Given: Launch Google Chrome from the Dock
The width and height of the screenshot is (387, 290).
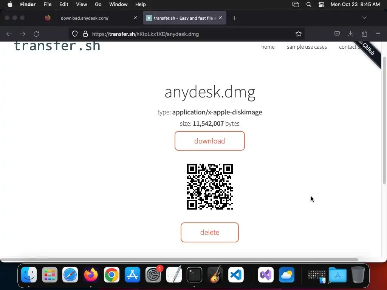Looking at the screenshot, I should (111, 275).
